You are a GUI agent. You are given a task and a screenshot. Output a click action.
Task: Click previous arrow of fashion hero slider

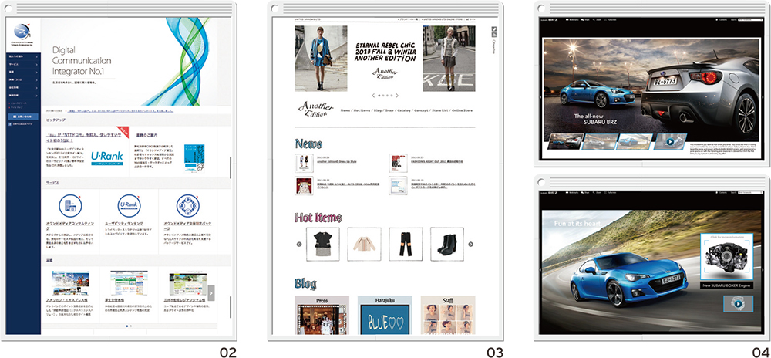coord(373,96)
